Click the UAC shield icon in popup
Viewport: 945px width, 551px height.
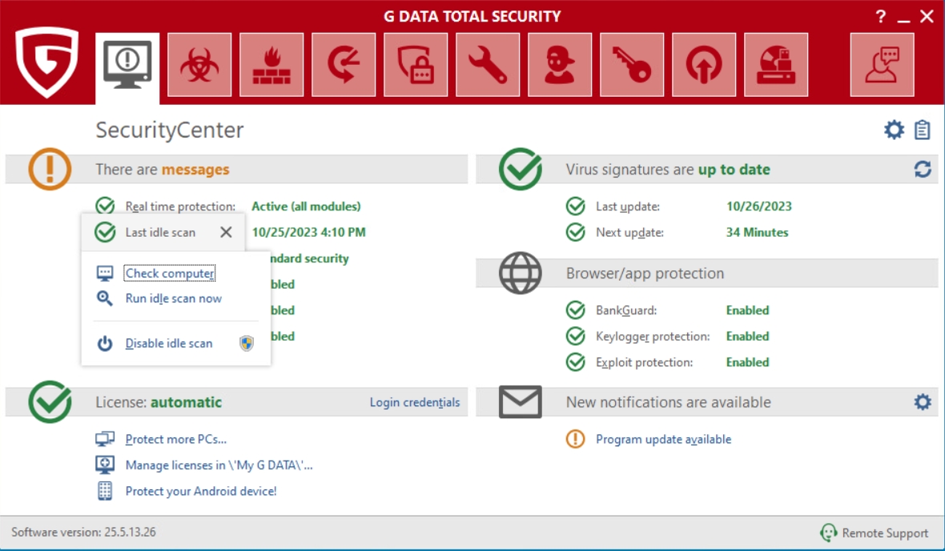click(x=247, y=343)
